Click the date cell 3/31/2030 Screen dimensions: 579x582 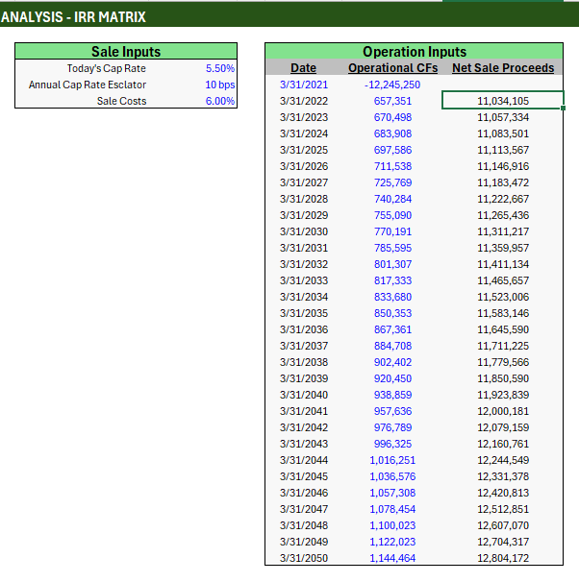tap(304, 231)
